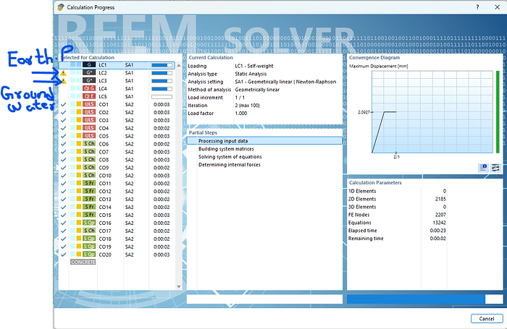This screenshot has height=329, width=507.
Task: Click the completed checkmark next to CO6
Action: tap(64, 144)
